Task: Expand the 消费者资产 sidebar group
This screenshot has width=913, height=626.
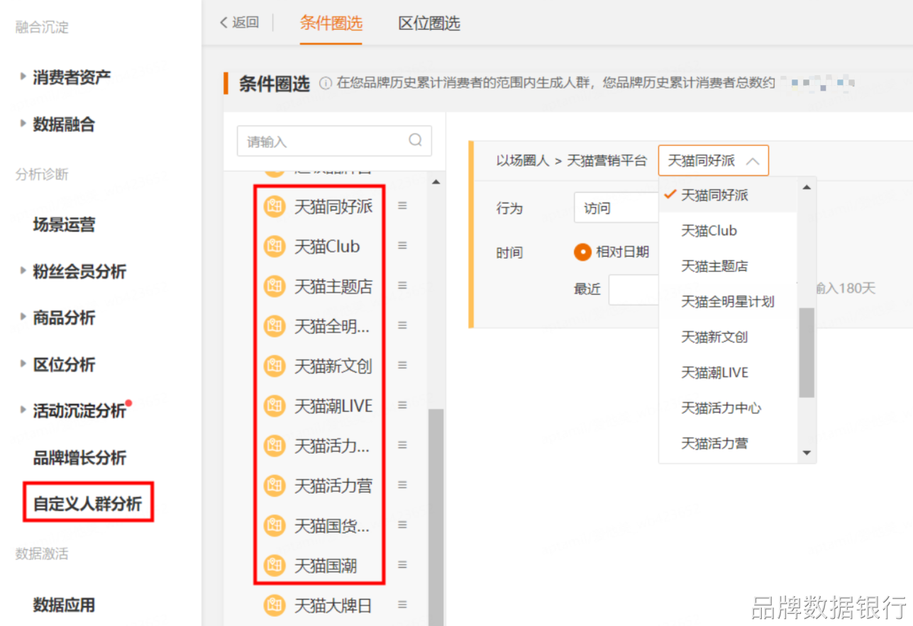Action: click(x=23, y=76)
